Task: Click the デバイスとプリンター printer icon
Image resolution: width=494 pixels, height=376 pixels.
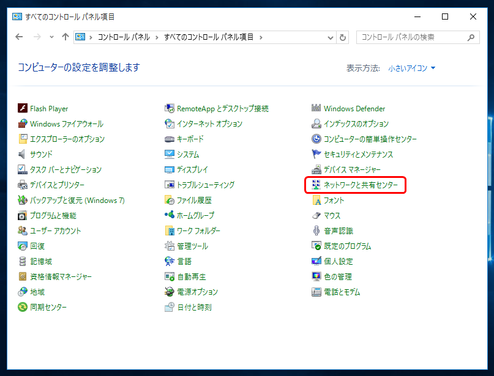Action: pos(23,185)
